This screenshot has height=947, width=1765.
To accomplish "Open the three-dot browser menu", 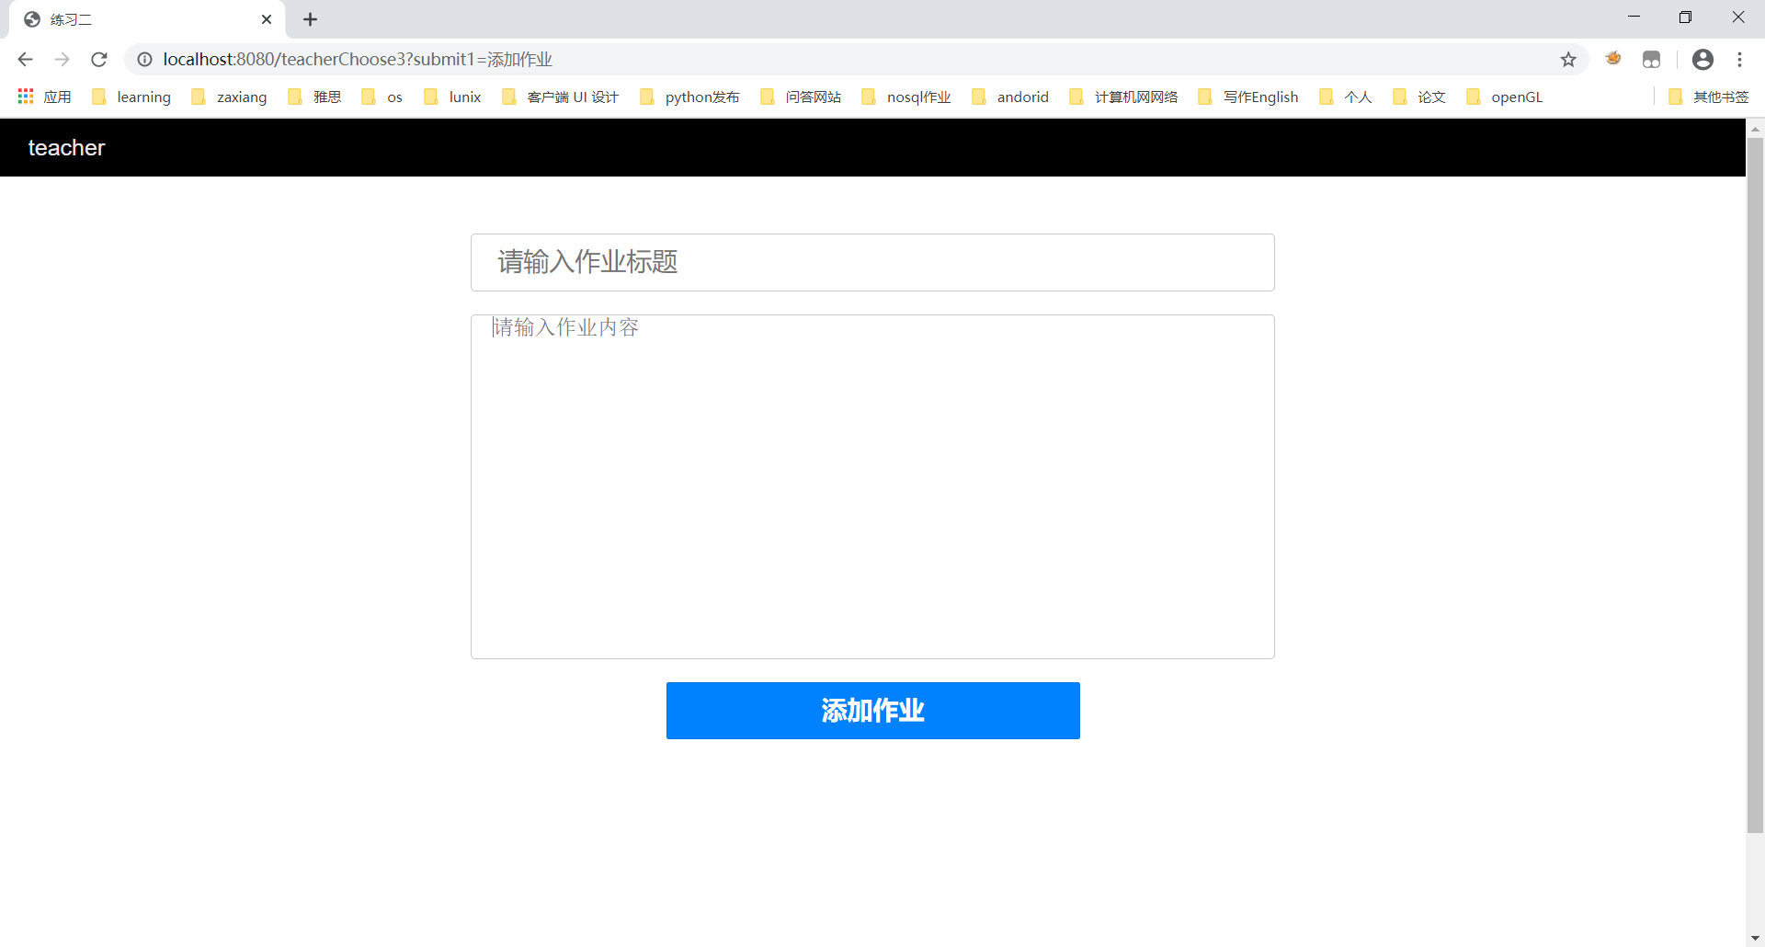I will click(1740, 59).
